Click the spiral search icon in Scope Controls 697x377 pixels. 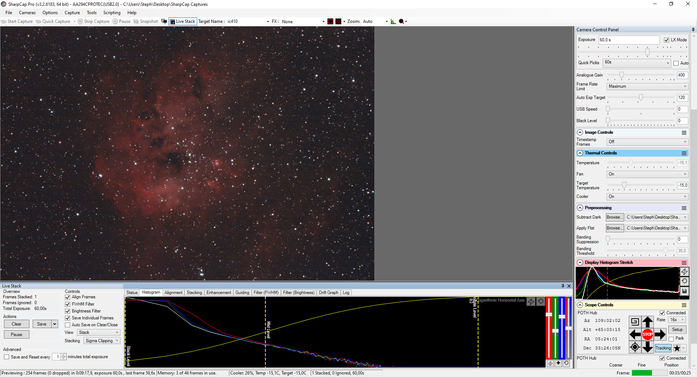635,322
